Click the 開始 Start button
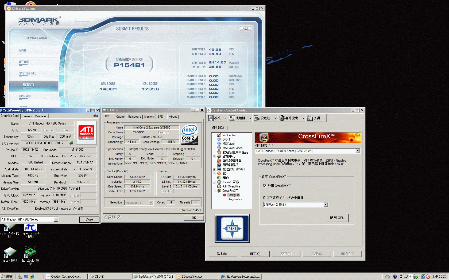The image size is (449, 280). coord(7,277)
